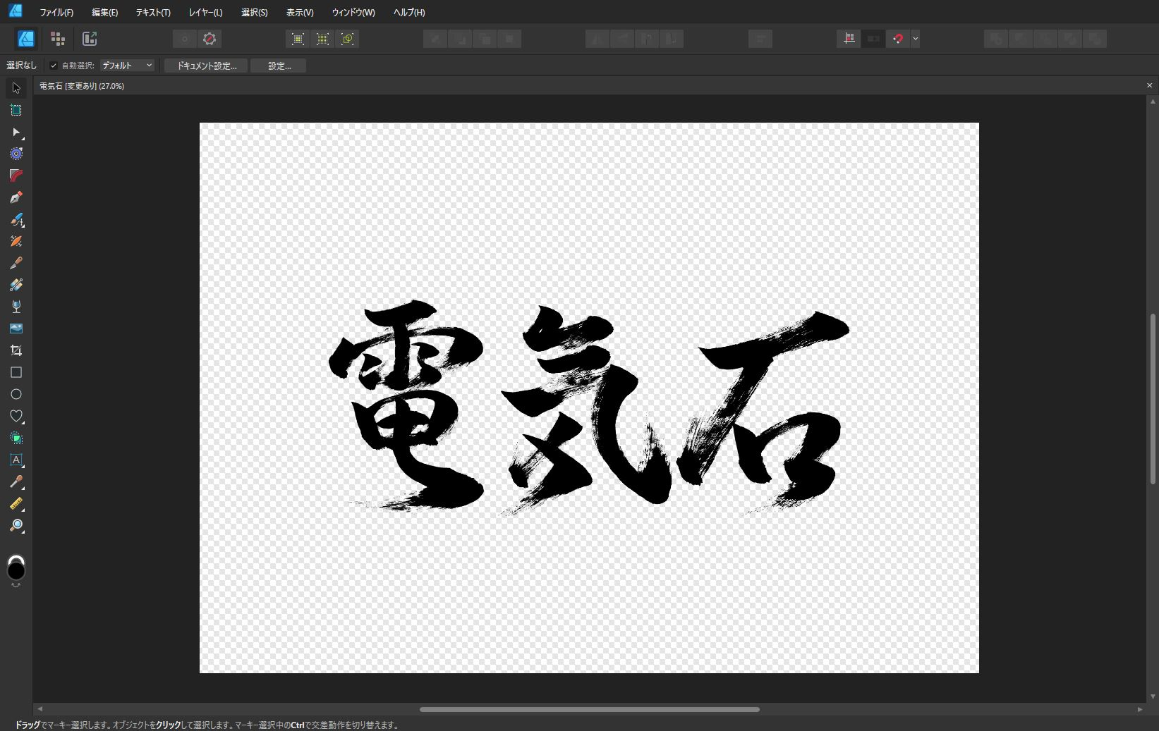This screenshot has height=731, width=1159.
Task: Open the デフォルト auto-select dropdown
Action: click(127, 66)
